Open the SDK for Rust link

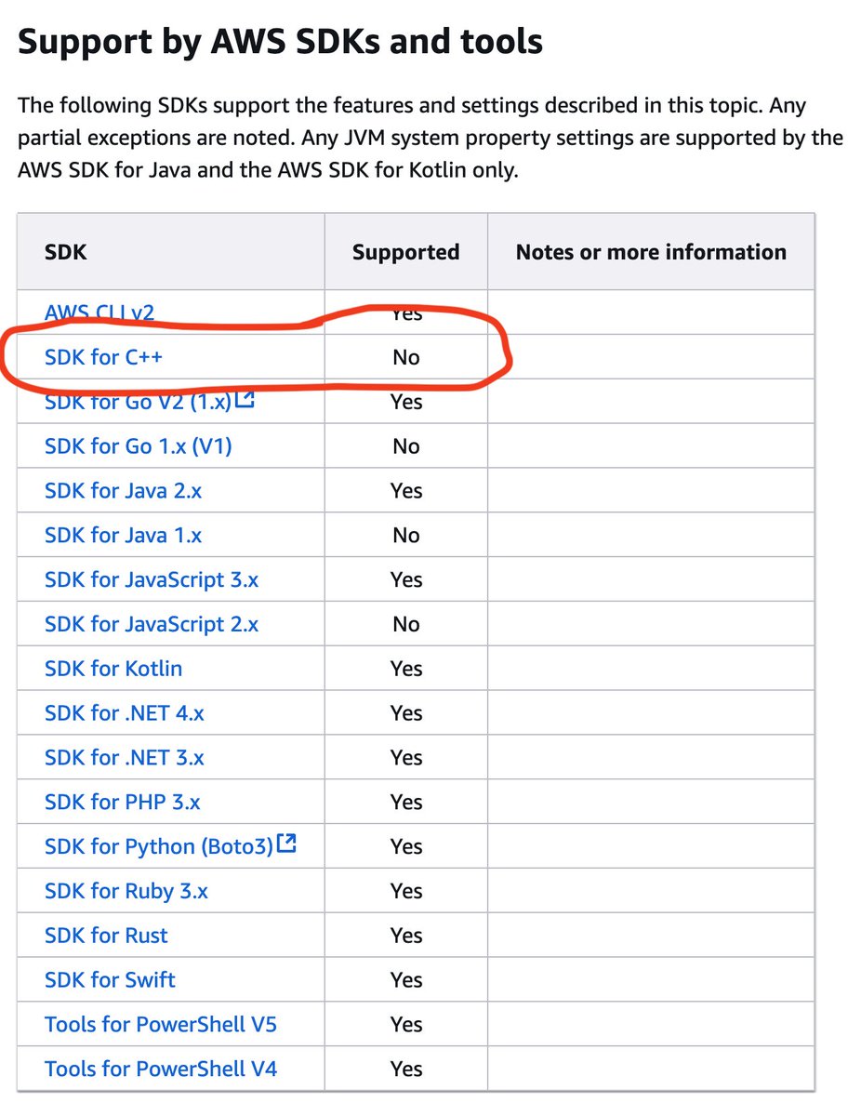click(x=106, y=936)
